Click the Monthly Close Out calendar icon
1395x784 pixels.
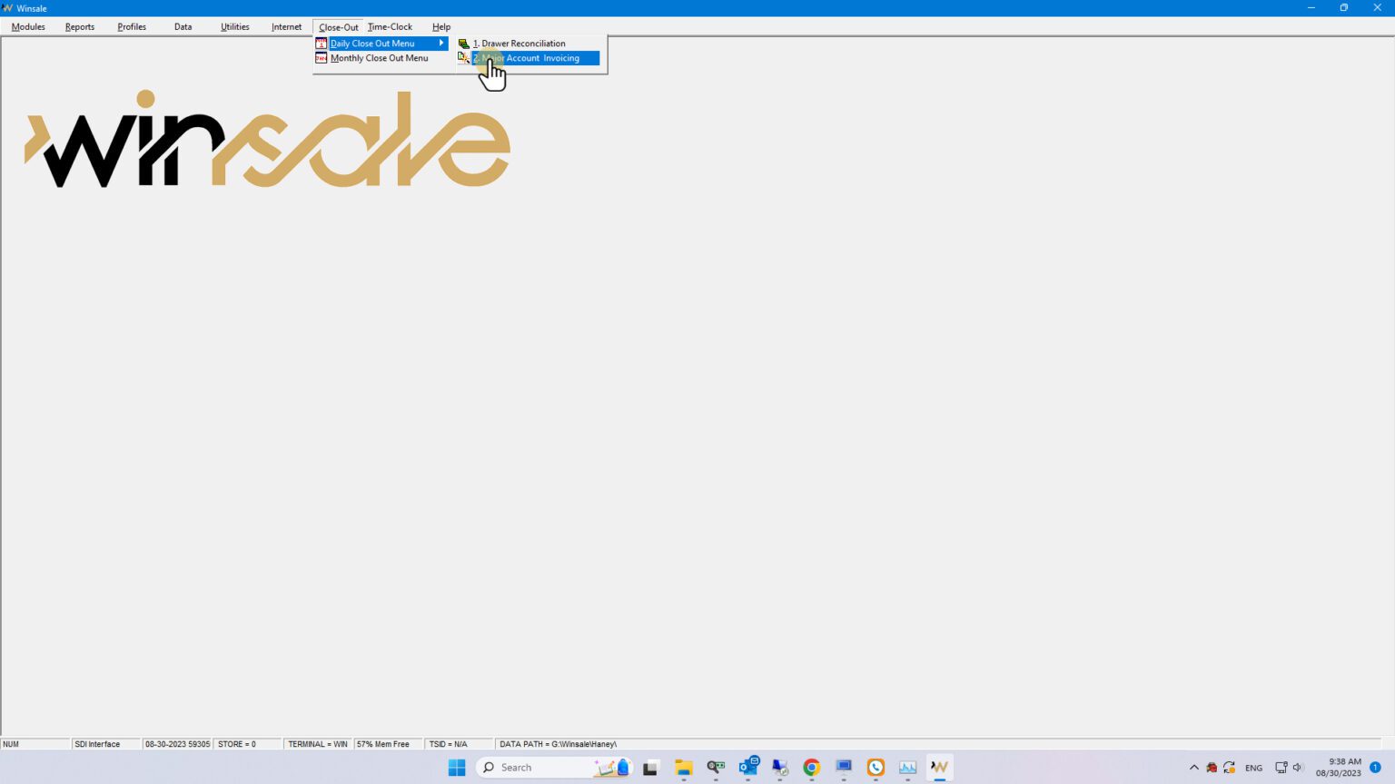(x=321, y=58)
